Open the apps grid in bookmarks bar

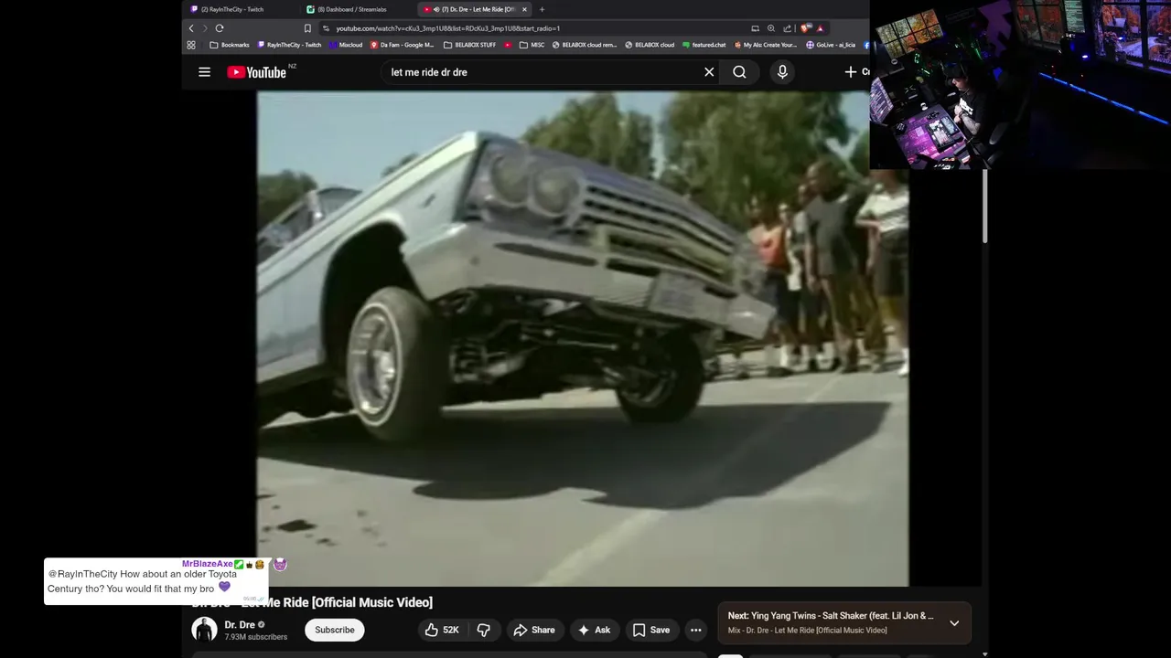(x=191, y=45)
